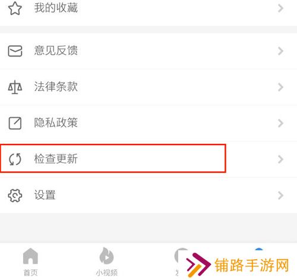Tap the refresh arrows icon for 检查更新
Viewport: 297px width, 280px height.
pyautogui.click(x=15, y=159)
